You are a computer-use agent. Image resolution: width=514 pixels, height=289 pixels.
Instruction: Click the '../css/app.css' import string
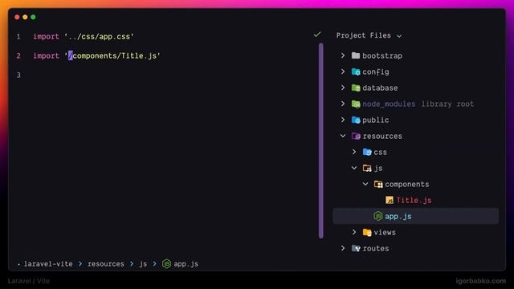click(99, 36)
